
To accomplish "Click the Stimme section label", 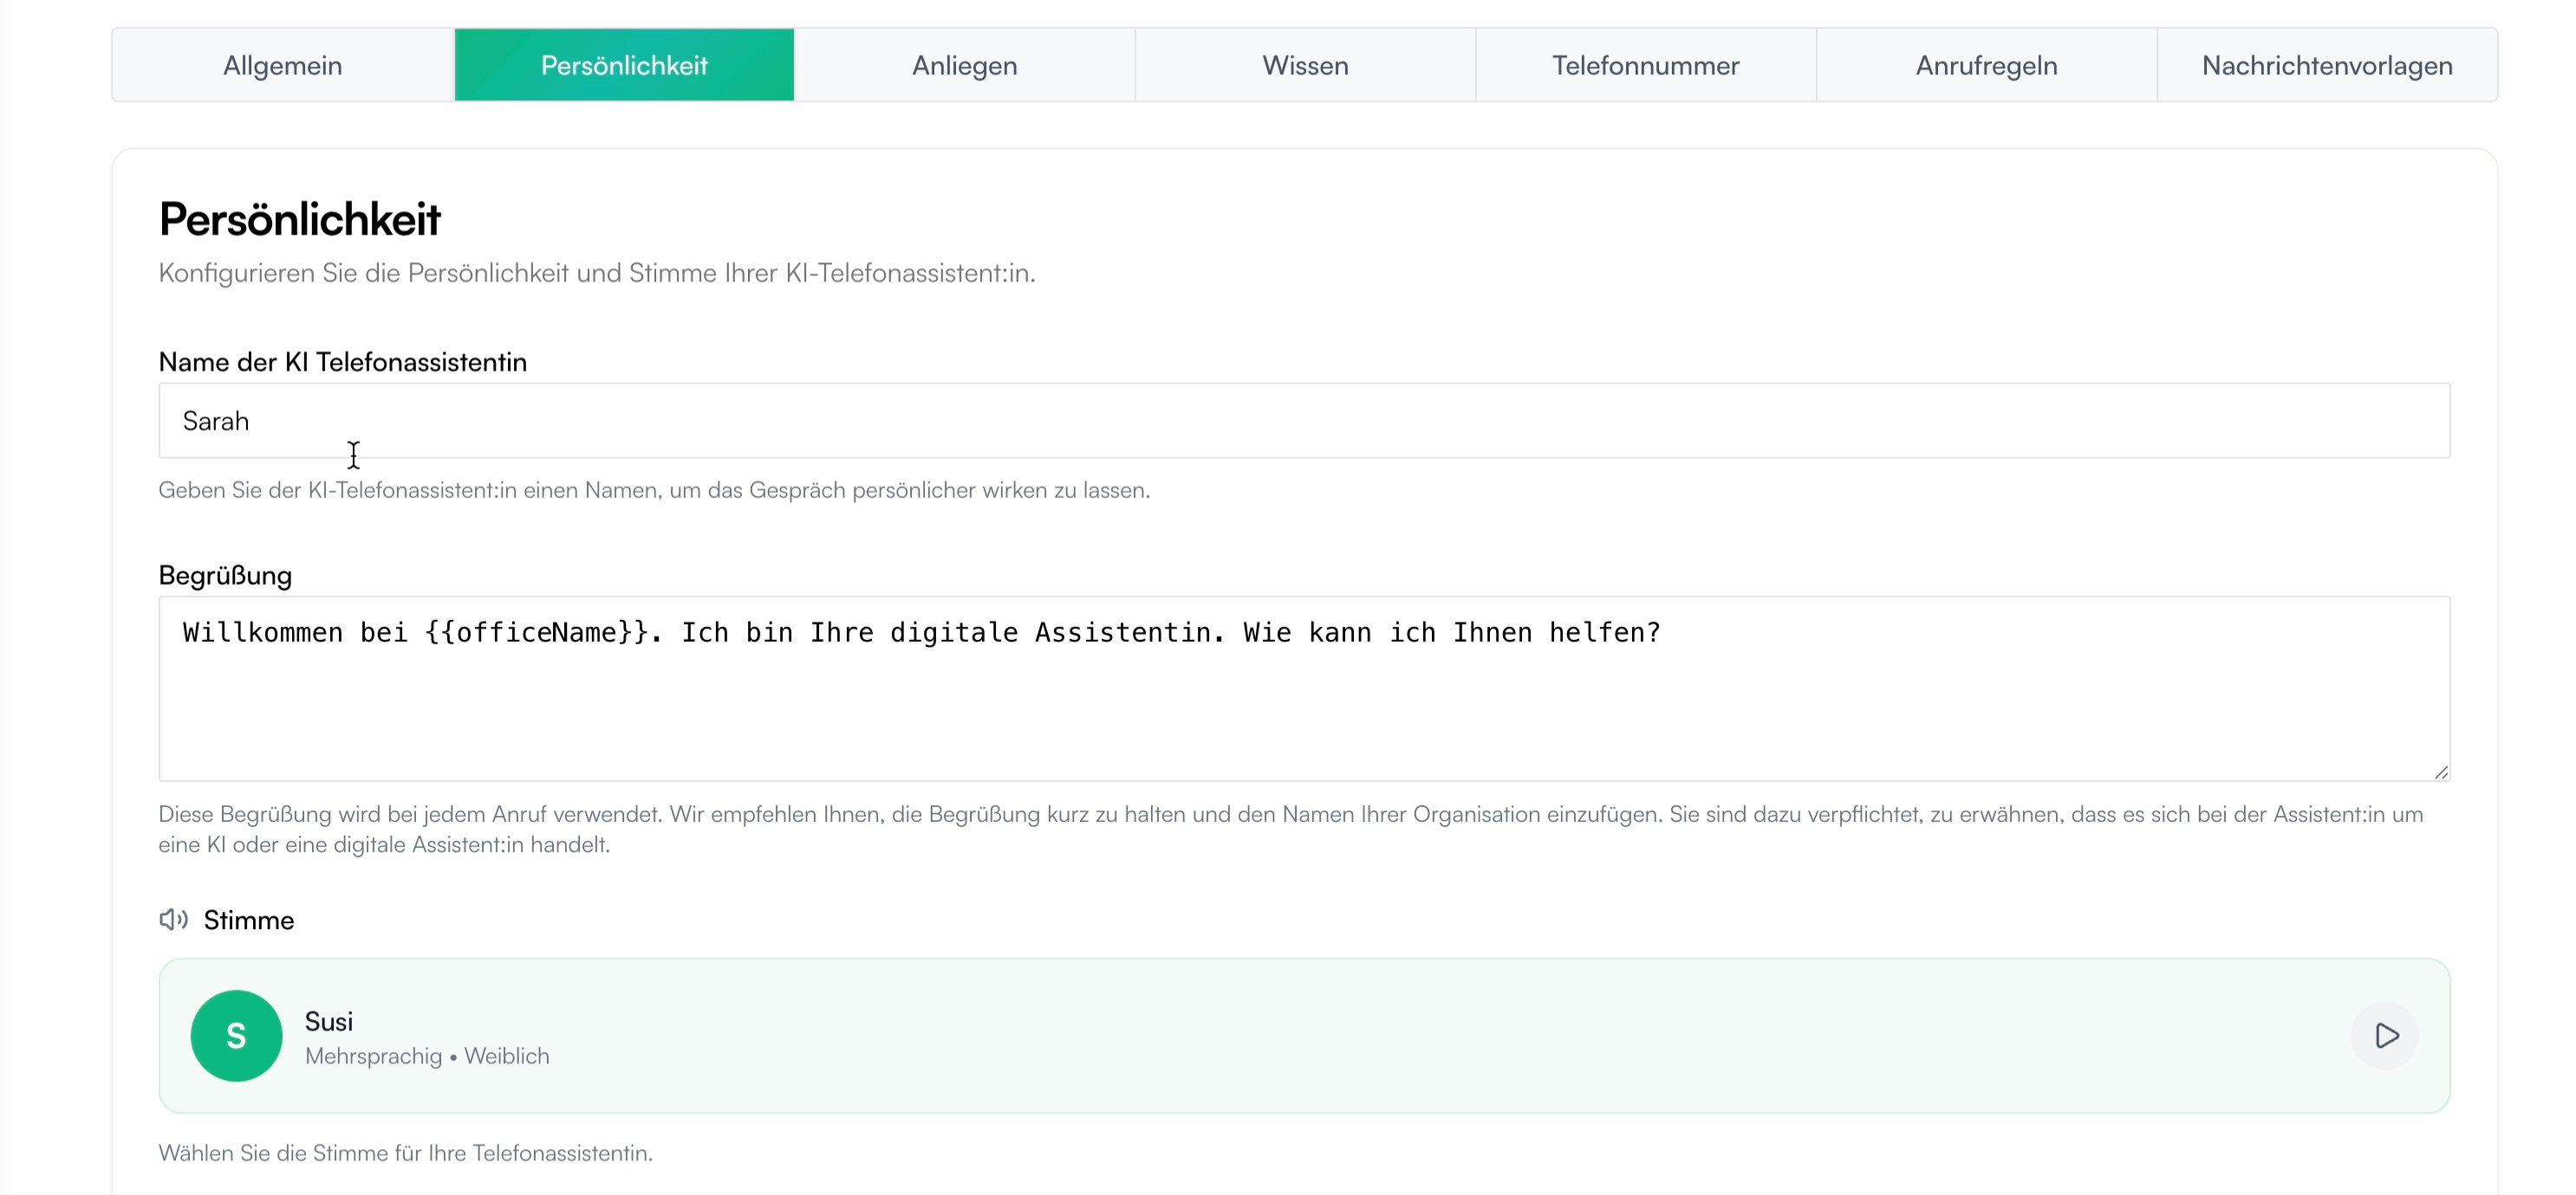I will [x=248, y=920].
